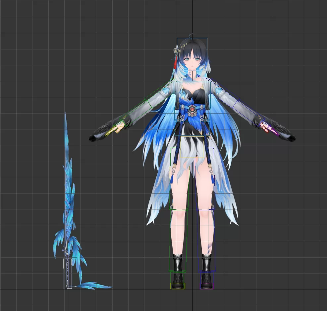The height and width of the screenshot is (311, 327).
Task: Select the red finger bones
Action: pyautogui.click(x=264, y=127)
